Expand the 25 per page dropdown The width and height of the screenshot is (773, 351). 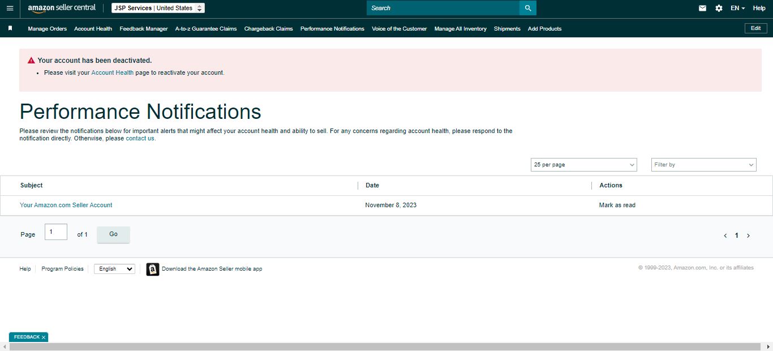[x=584, y=165]
